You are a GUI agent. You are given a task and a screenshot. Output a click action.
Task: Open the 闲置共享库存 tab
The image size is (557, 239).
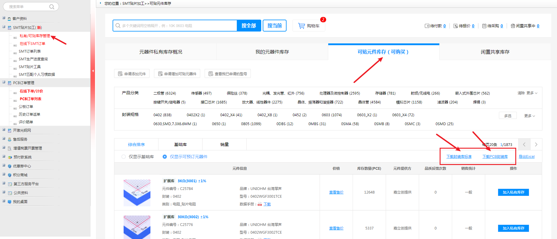[495, 52]
